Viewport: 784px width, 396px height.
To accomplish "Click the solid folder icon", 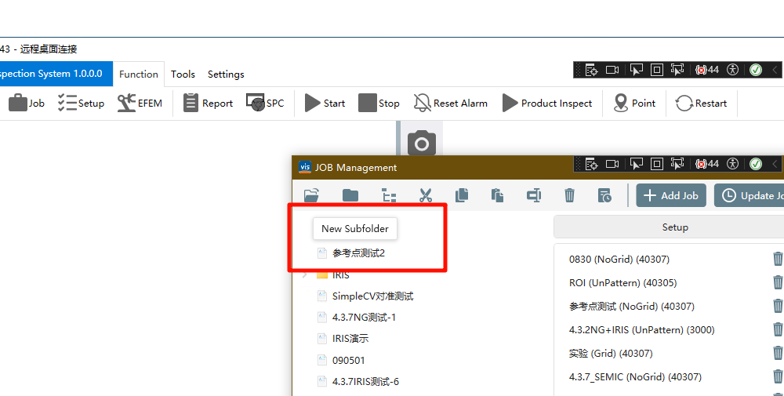I will 350,195.
